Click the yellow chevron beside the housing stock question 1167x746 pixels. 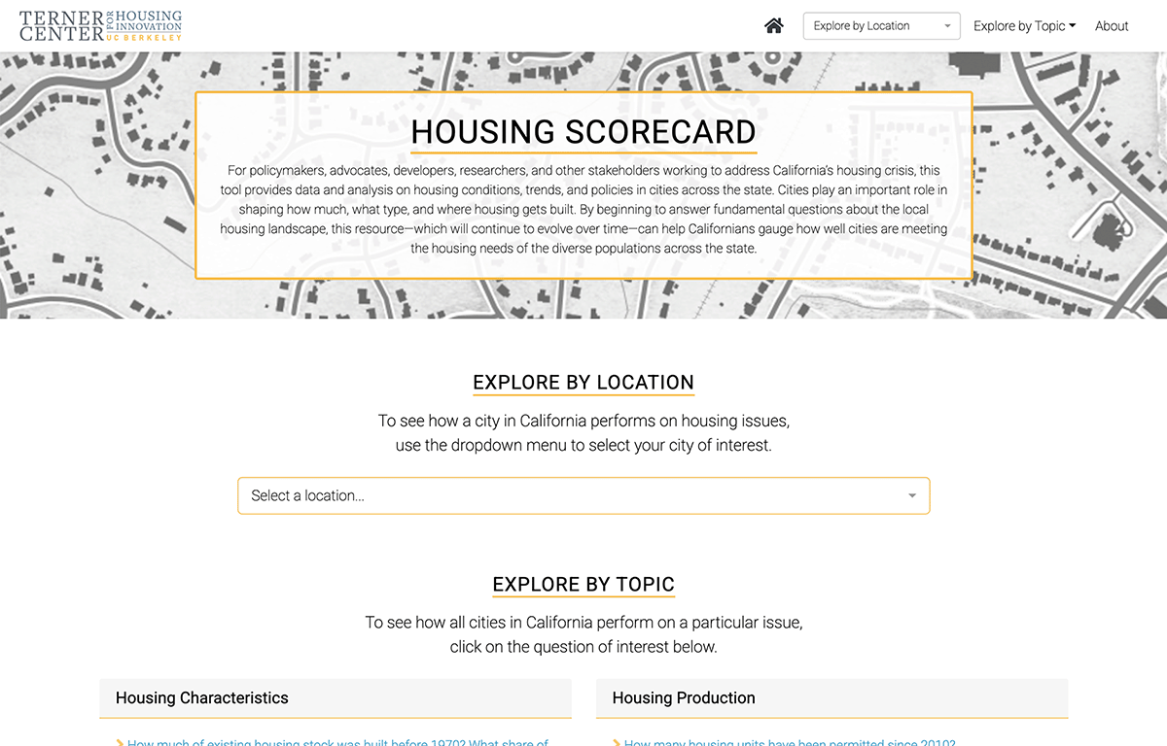(120, 742)
